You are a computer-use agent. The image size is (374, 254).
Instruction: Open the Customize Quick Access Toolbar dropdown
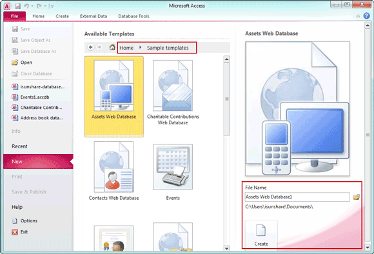[x=52, y=6]
